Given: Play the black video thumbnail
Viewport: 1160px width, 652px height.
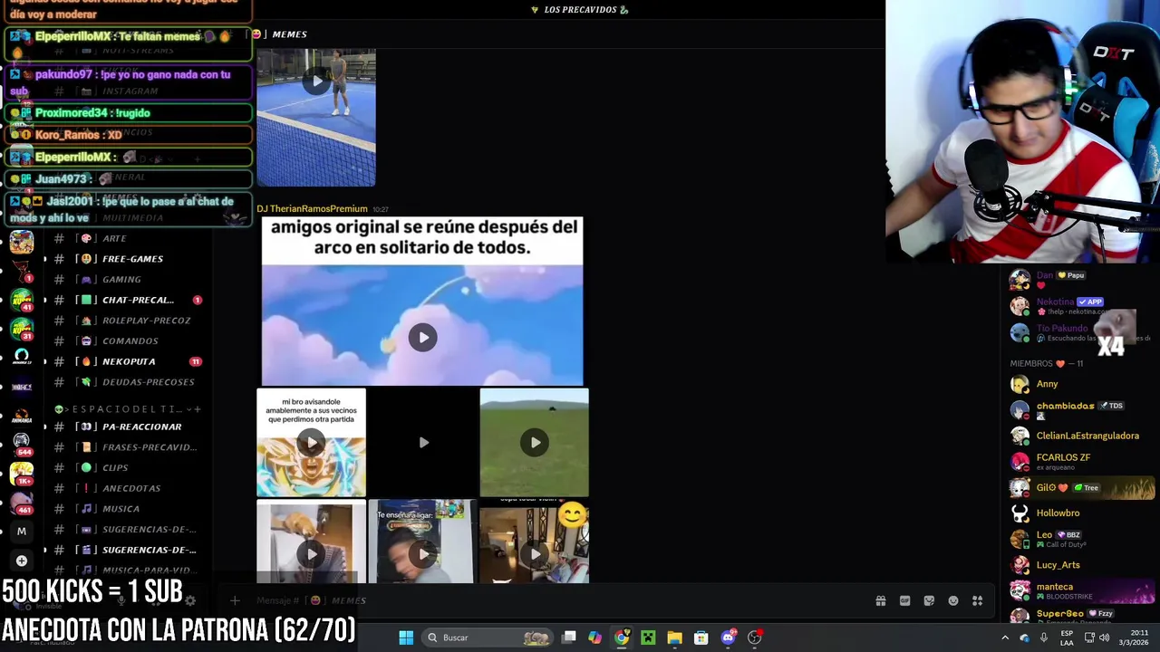Looking at the screenshot, I should pos(423,443).
